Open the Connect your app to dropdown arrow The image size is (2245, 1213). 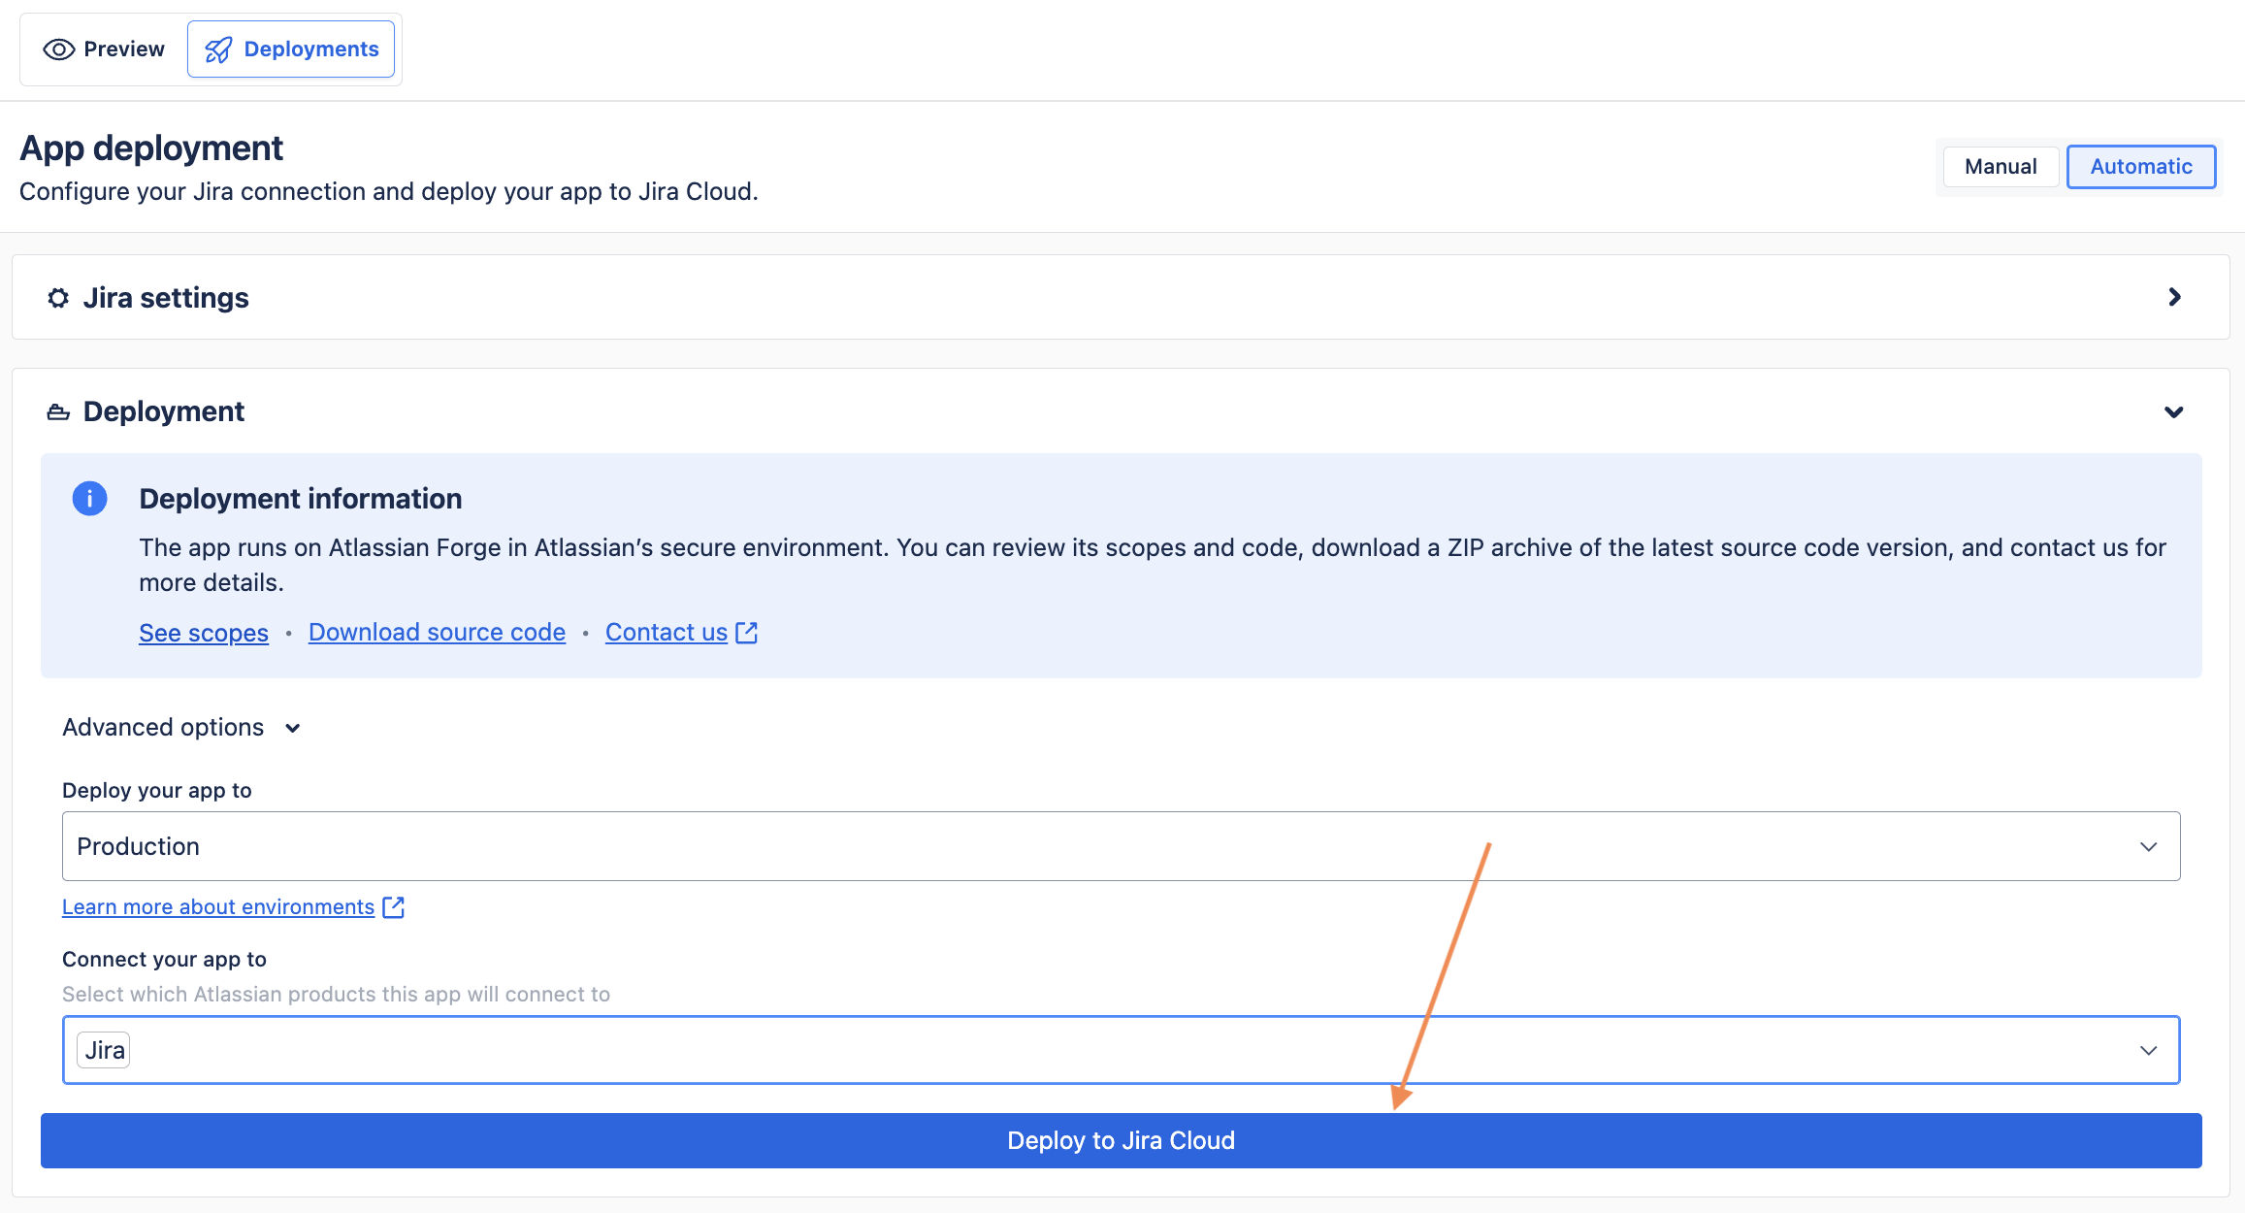pyautogui.click(x=2148, y=1051)
